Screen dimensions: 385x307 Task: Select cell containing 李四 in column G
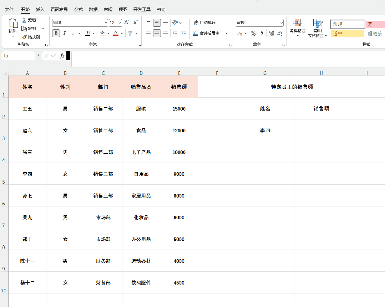265,130
